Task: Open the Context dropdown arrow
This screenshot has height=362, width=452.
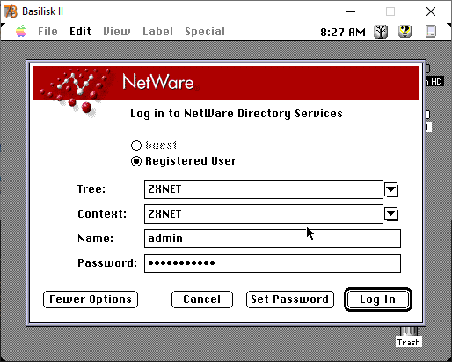Action: tap(391, 214)
